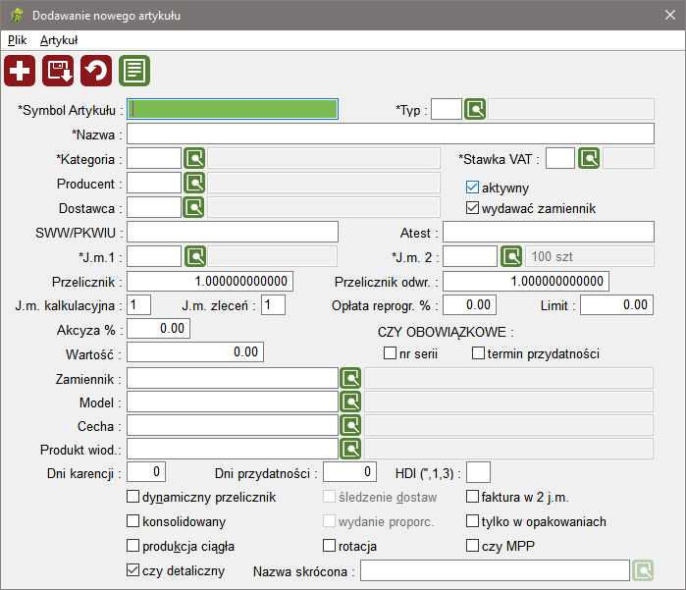Click the Przelicznik value field
686x590 pixels.
click(210, 281)
